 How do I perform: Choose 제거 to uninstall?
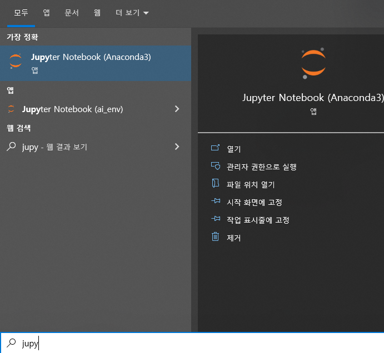[234, 238]
